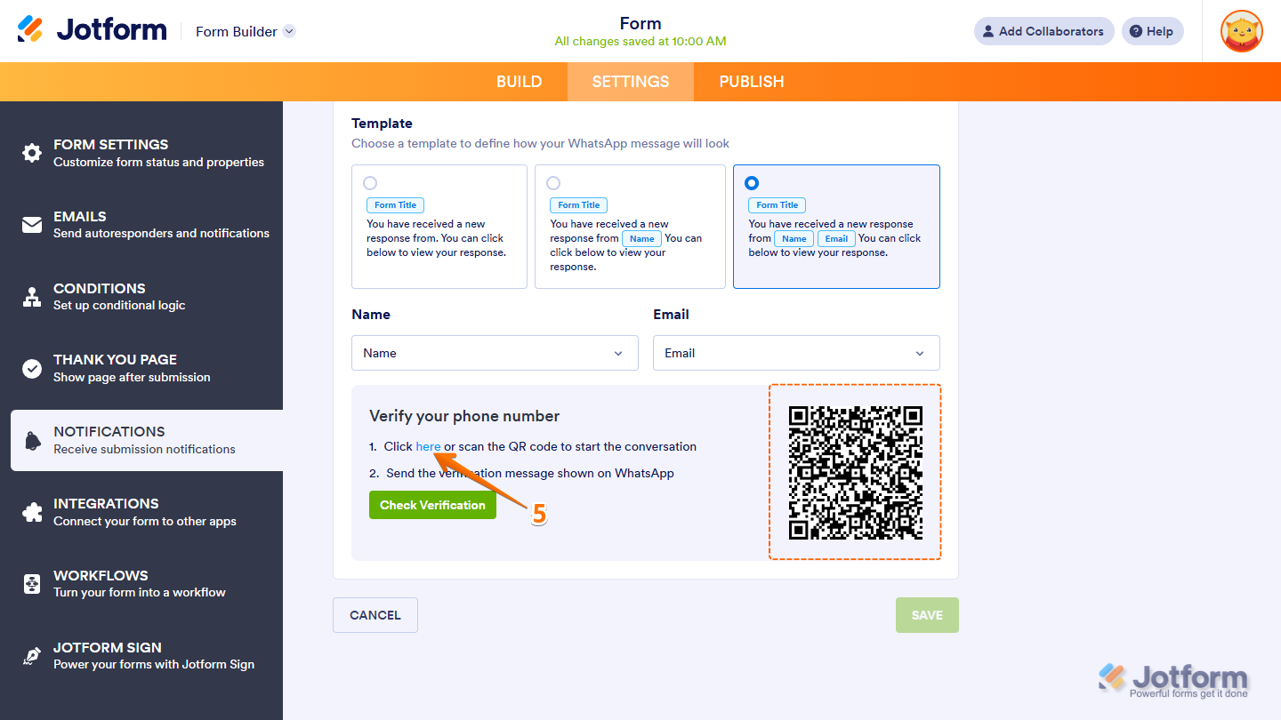Click the Form Settings gear icon

click(31, 152)
